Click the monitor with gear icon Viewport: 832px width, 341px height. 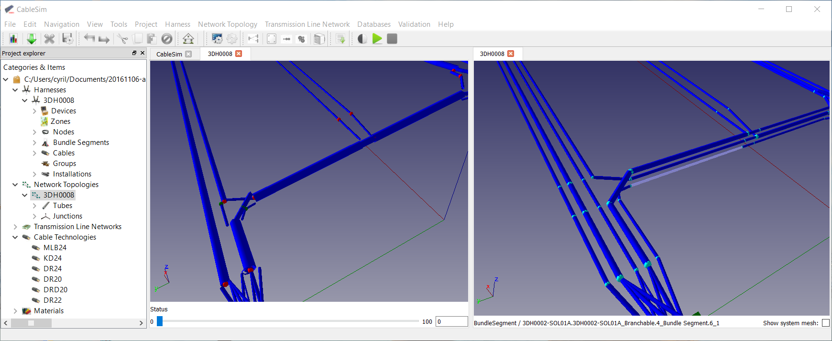coord(217,39)
